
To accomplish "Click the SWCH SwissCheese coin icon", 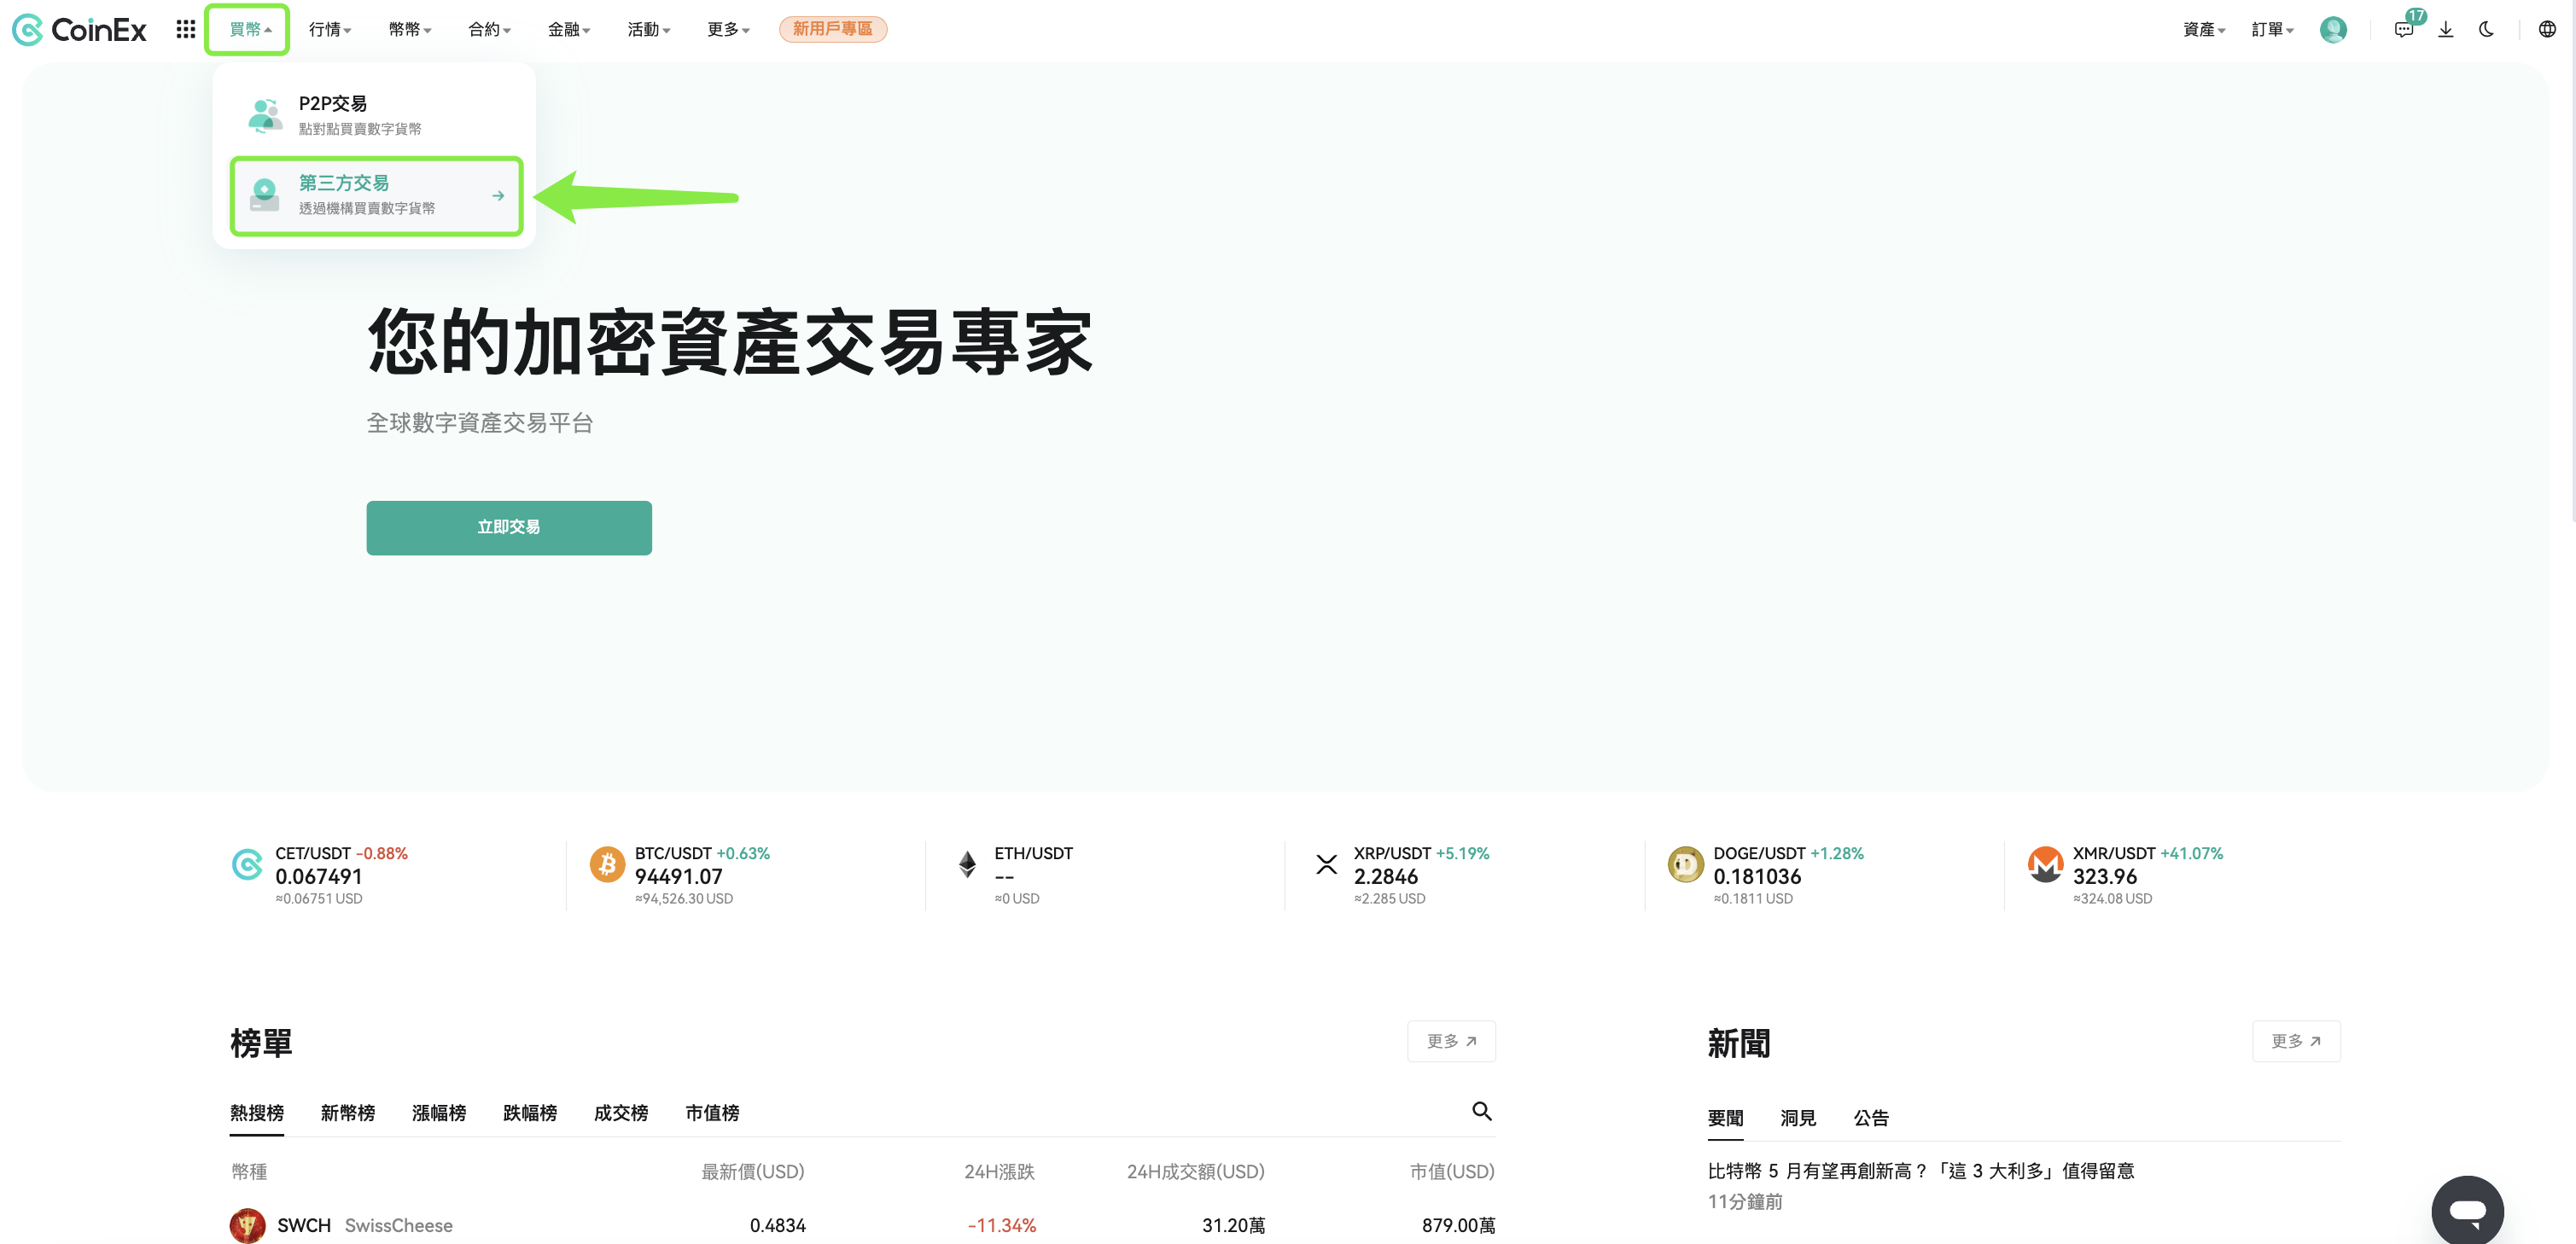I will pyautogui.click(x=248, y=1225).
